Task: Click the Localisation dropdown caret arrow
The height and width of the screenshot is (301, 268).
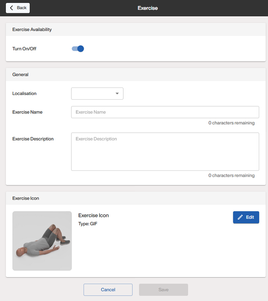Action: pyautogui.click(x=117, y=94)
